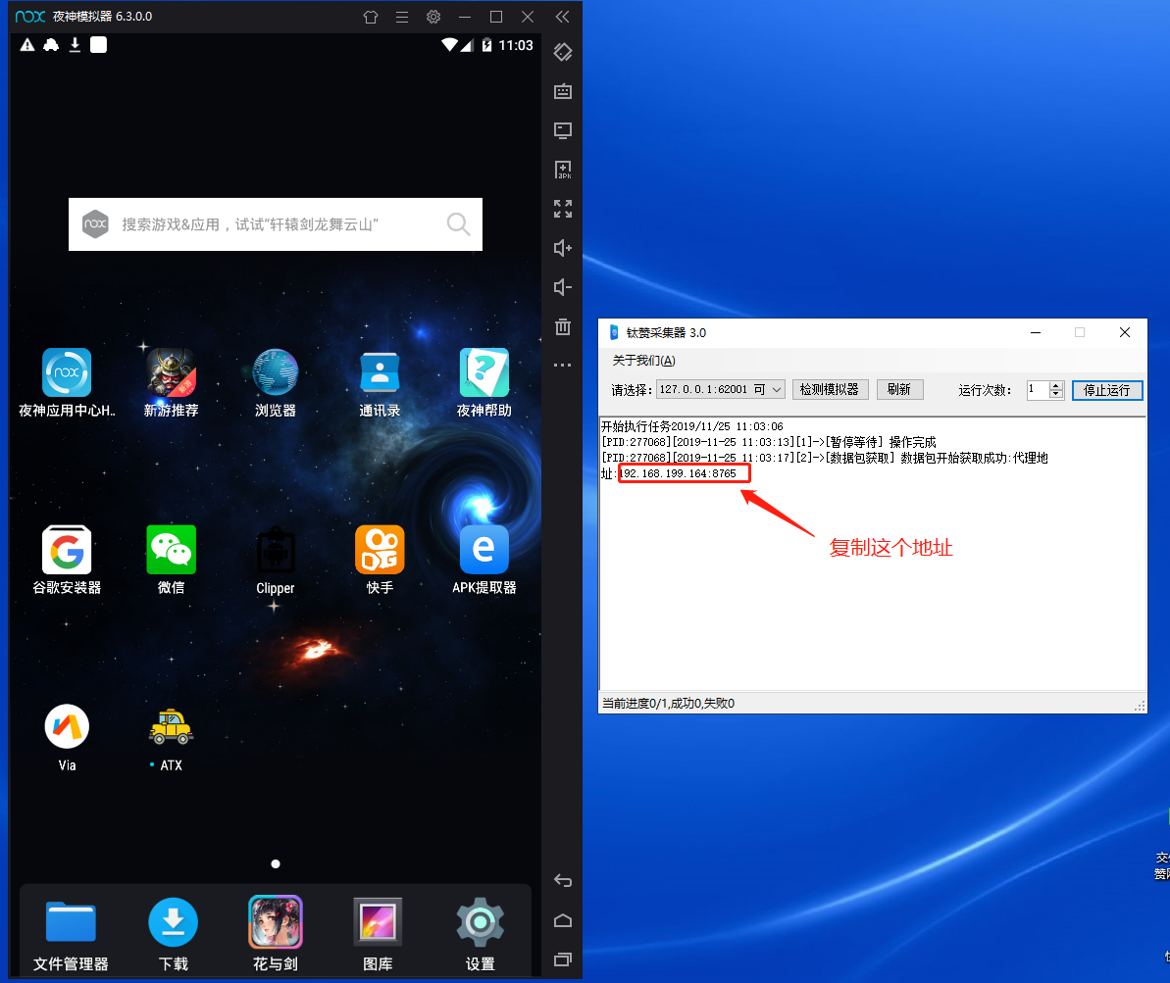
Task: Click the 刷新 refresh button
Action: pos(899,389)
